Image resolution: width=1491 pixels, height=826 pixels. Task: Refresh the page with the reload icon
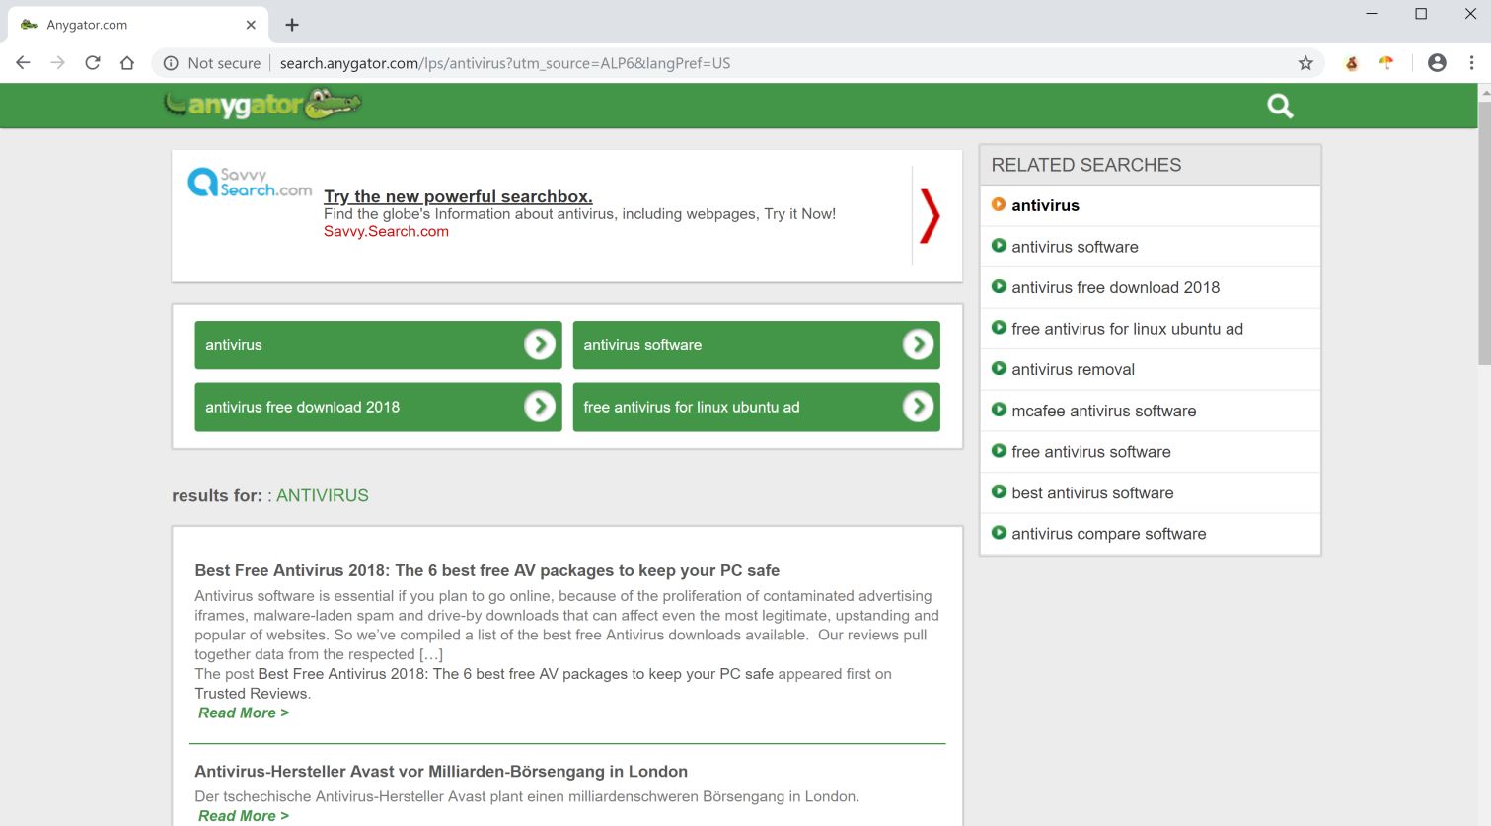(92, 62)
